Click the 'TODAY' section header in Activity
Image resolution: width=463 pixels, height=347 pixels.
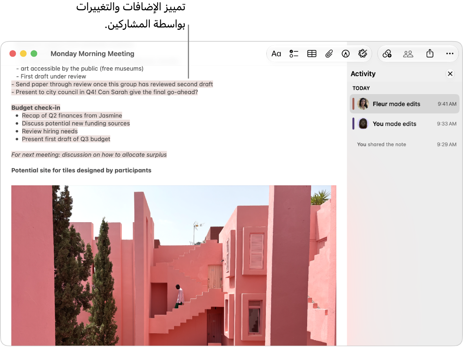pos(361,88)
